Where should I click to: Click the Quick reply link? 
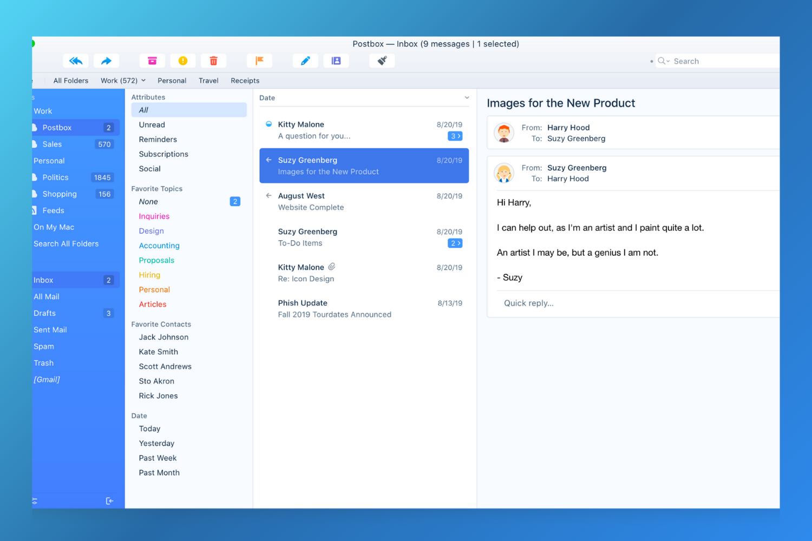pos(528,303)
